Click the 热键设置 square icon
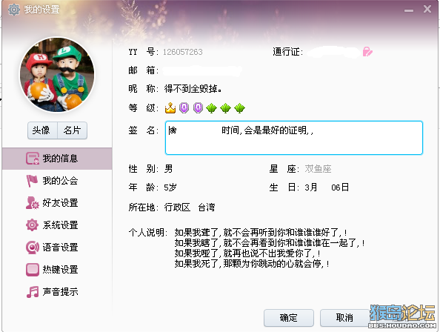The height and width of the screenshot is (332, 440). (33, 270)
